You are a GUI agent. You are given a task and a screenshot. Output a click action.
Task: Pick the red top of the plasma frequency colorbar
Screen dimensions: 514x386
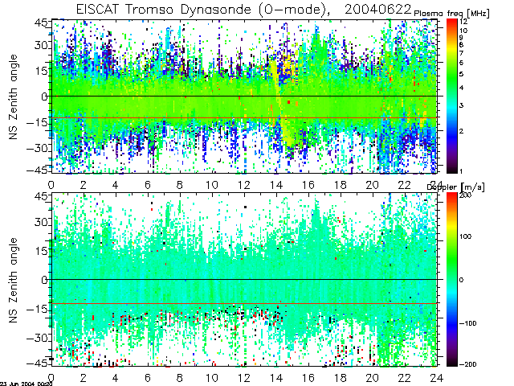451,22
